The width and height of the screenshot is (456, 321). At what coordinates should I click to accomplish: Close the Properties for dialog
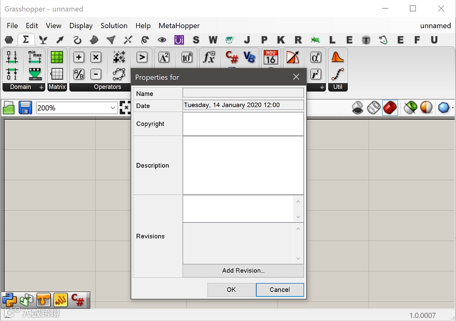pos(296,77)
